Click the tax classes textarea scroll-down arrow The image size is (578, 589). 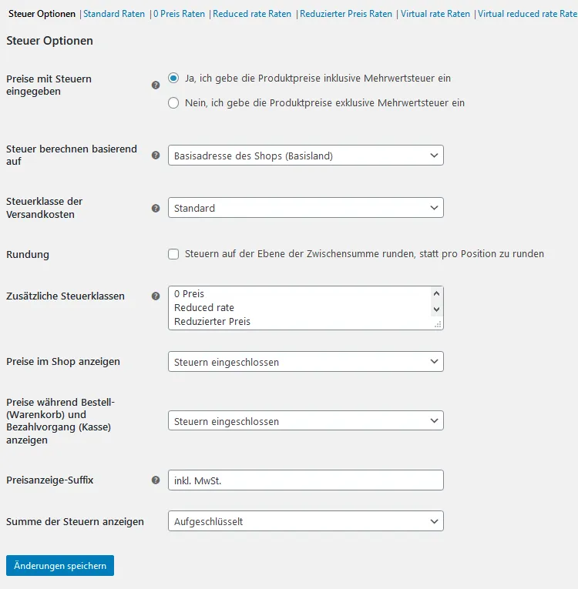[437, 310]
